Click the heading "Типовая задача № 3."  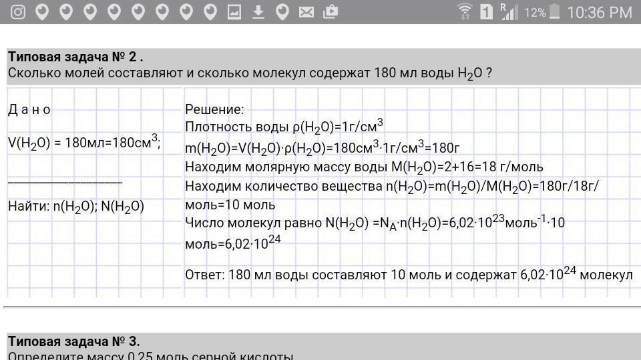(74, 341)
